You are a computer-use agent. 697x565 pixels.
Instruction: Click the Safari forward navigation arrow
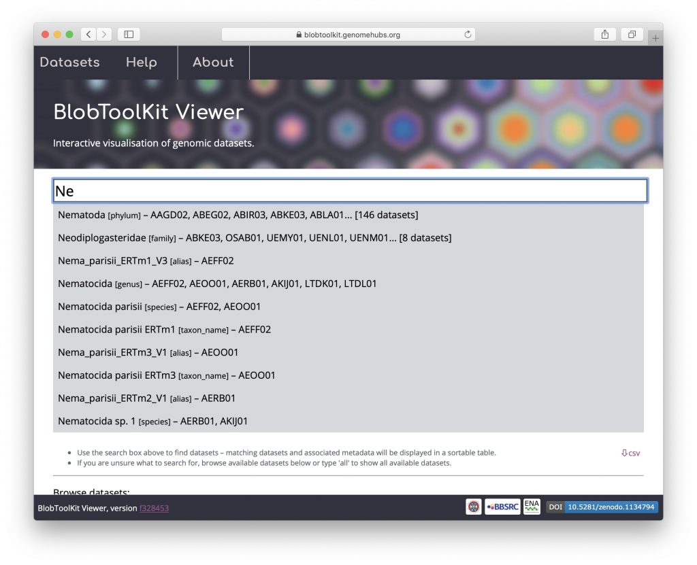[x=104, y=34]
